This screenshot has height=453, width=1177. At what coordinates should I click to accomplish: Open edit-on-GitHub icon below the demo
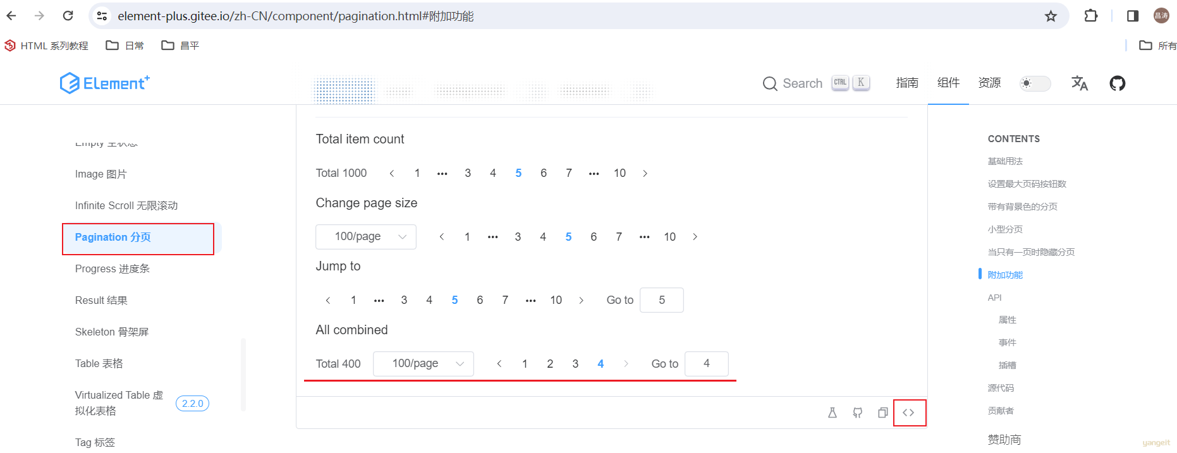pyautogui.click(x=858, y=413)
